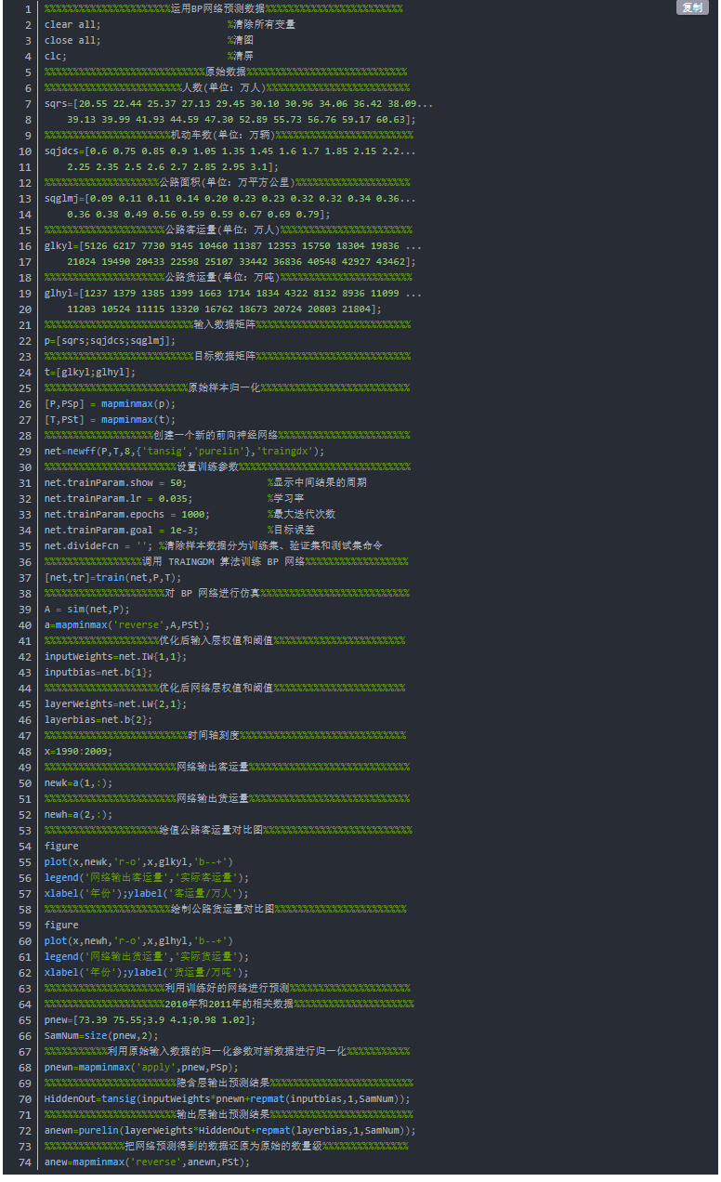Click the line starting 'pnew=[73.39'

tap(150, 1019)
